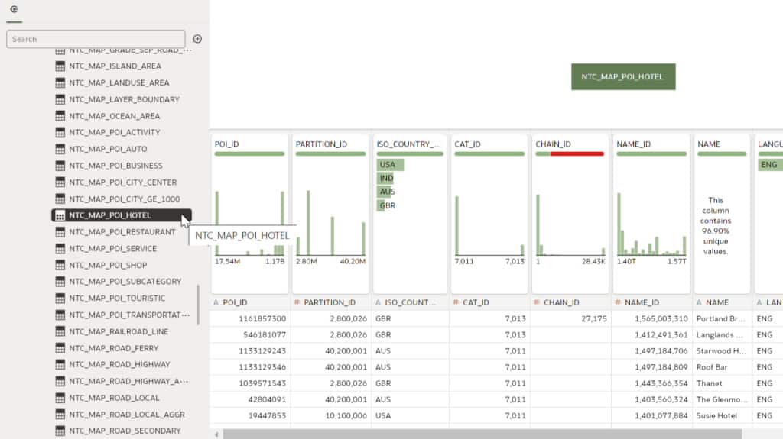Click table icon of NTC_MAP_RAILROAD_LINE

click(60, 331)
